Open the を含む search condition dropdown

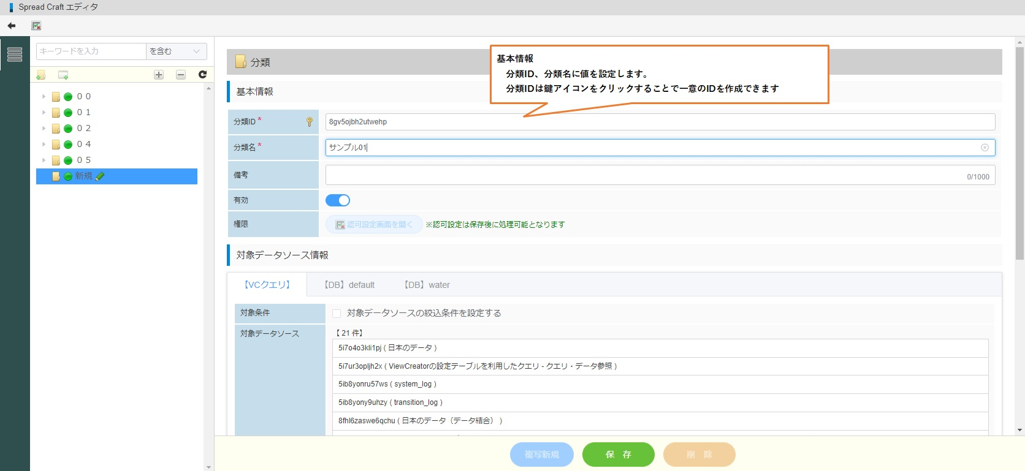[176, 51]
